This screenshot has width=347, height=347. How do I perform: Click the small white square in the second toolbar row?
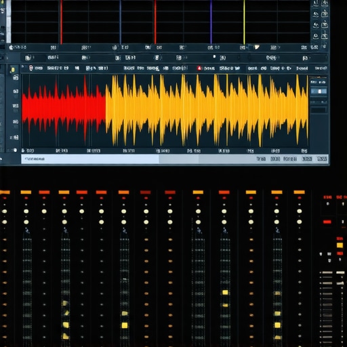click(214, 56)
